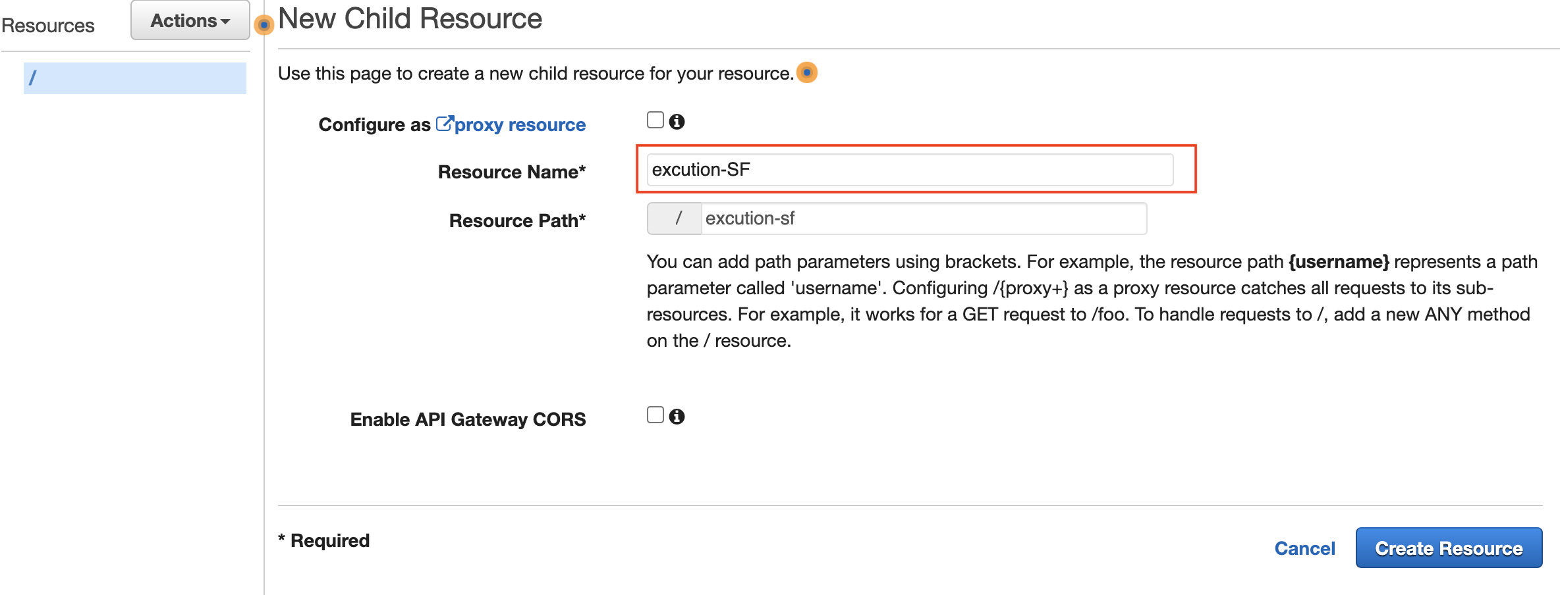Check the Configure as proxy resource checkbox
The image size is (1560, 595).
pos(655,120)
